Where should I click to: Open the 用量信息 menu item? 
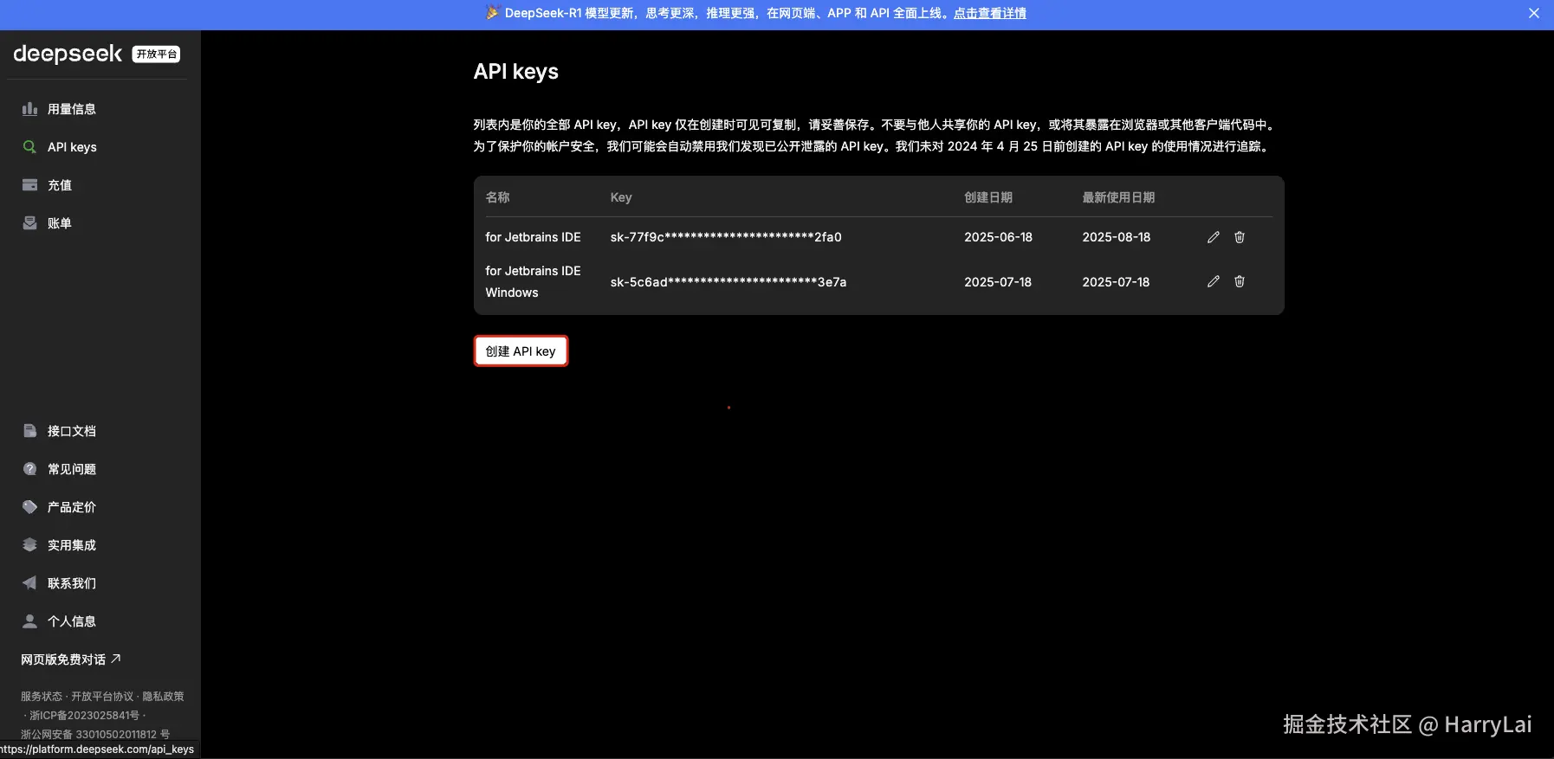click(x=71, y=109)
